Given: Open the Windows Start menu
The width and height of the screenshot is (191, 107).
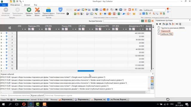Looking at the screenshot, I should [3, 104].
